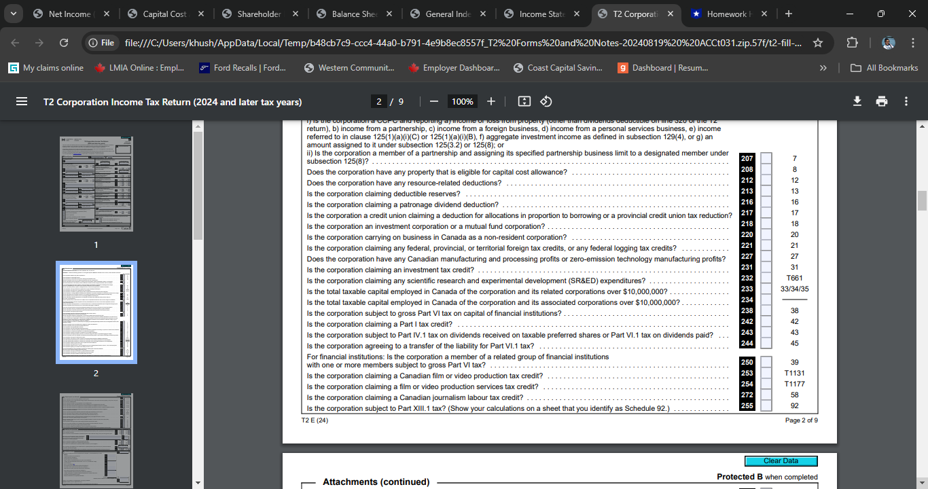Image resolution: width=928 pixels, height=489 pixels.
Task: Tick the checkbox for line 208
Action: pos(766,169)
